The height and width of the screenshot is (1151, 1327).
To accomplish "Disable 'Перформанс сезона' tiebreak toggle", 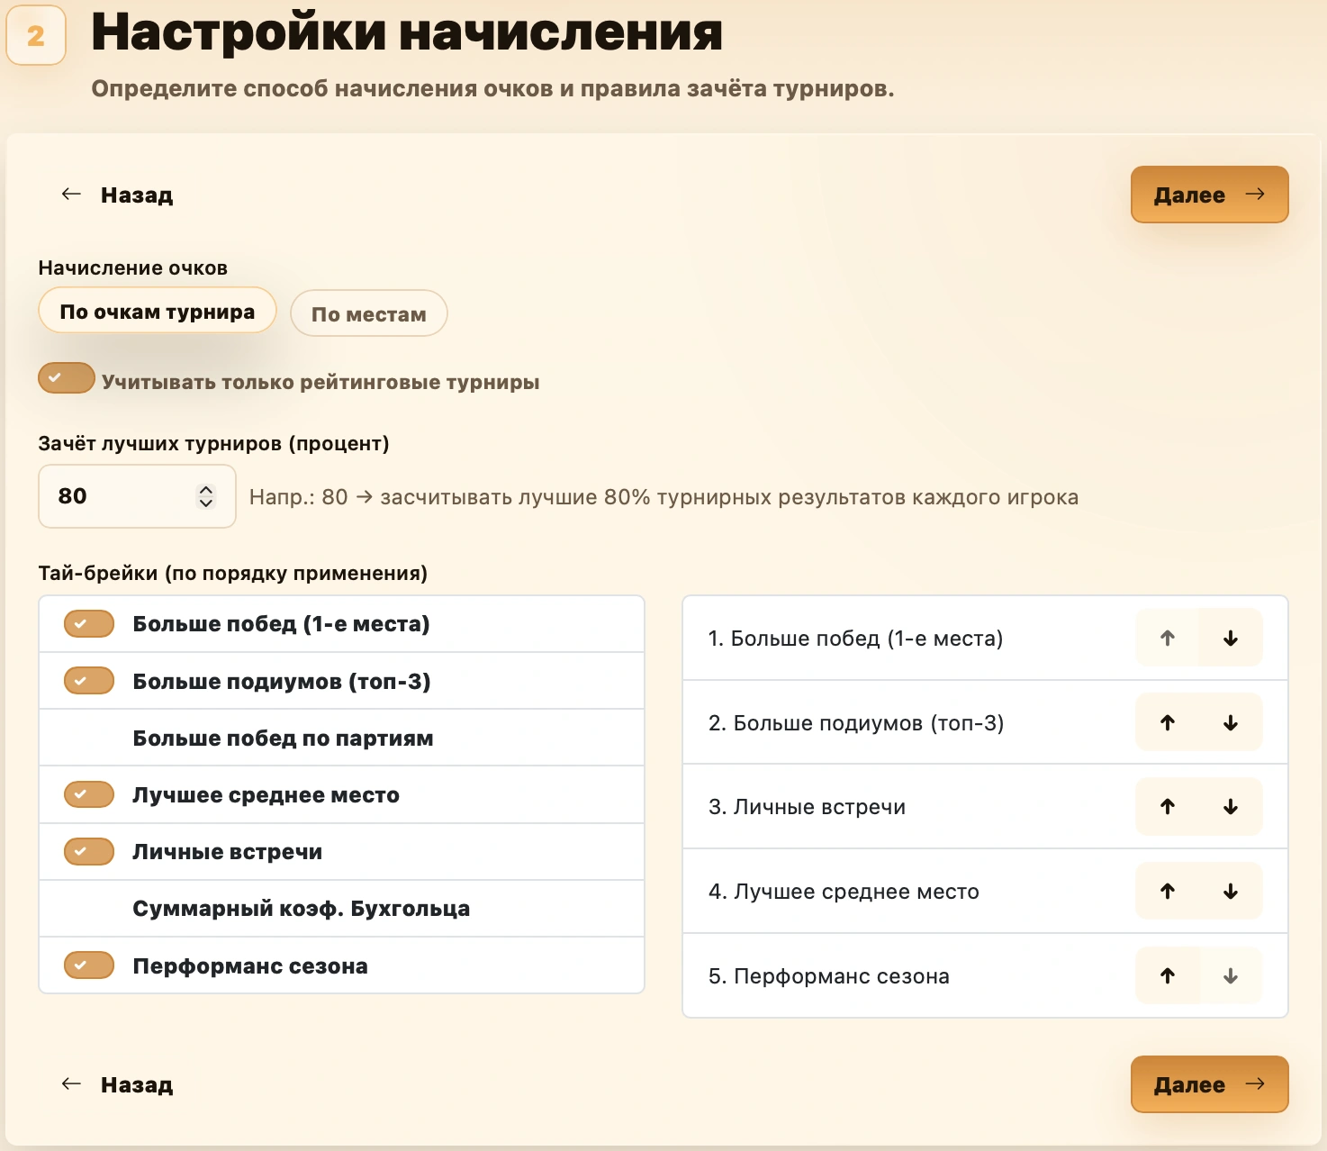I will (89, 965).
